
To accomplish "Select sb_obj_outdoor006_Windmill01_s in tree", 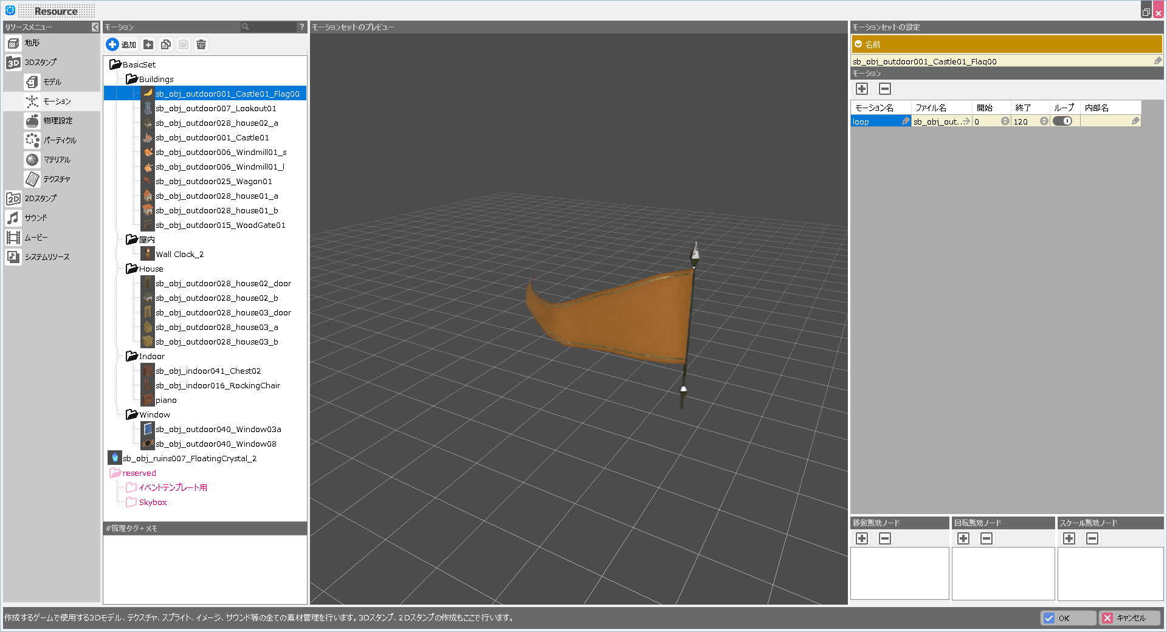I will (221, 153).
